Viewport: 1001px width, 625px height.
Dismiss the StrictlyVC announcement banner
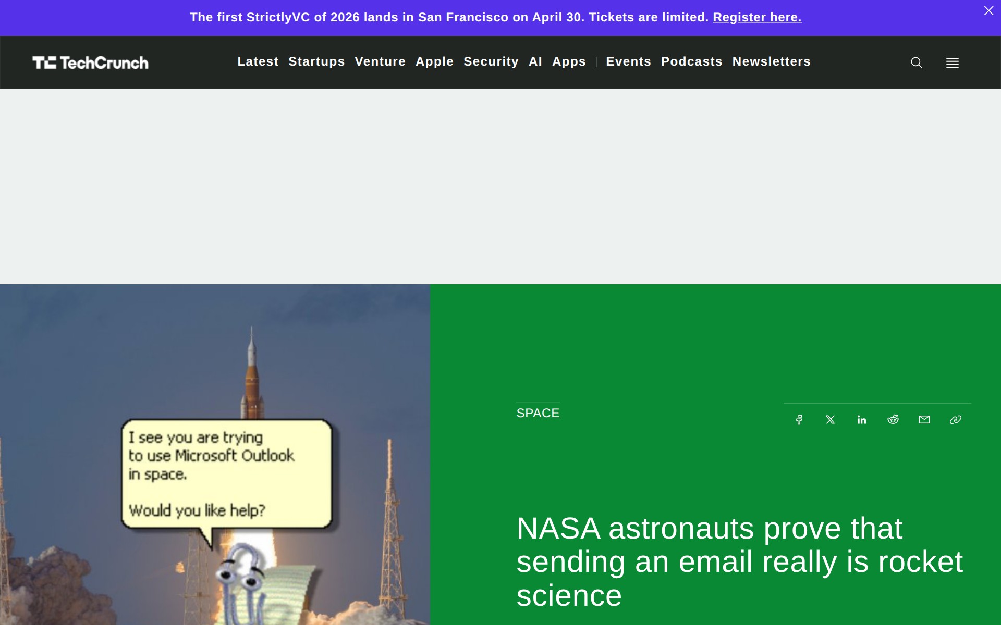(988, 11)
